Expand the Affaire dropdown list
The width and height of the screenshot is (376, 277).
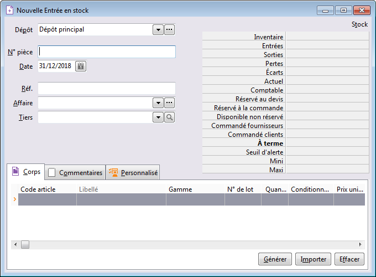(x=158, y=103)
